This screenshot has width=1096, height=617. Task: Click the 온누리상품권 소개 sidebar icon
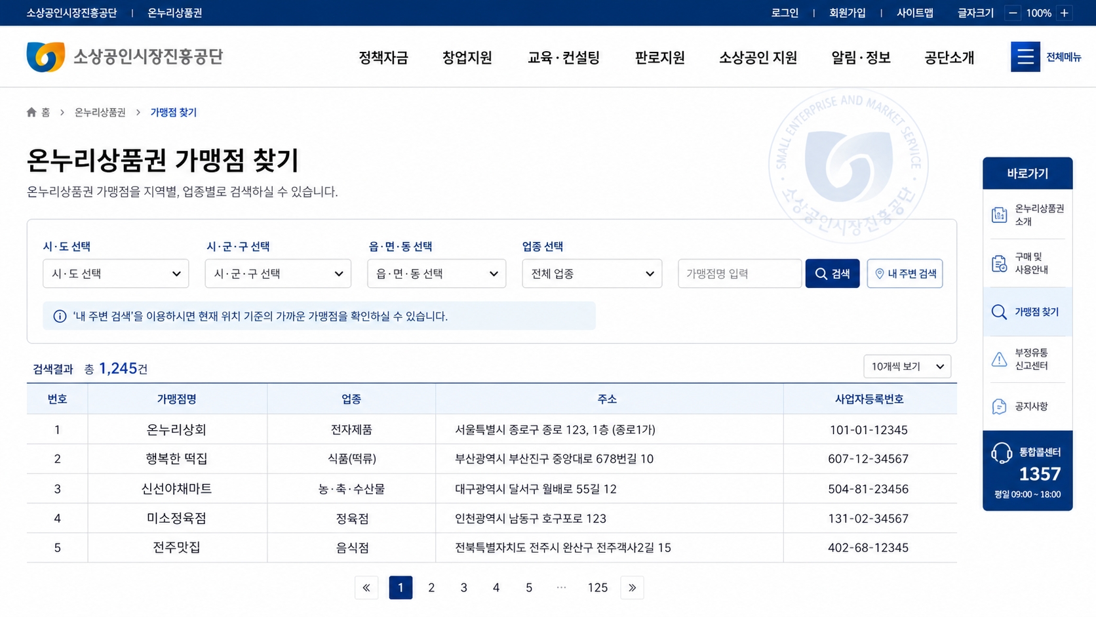click(999, 214)
